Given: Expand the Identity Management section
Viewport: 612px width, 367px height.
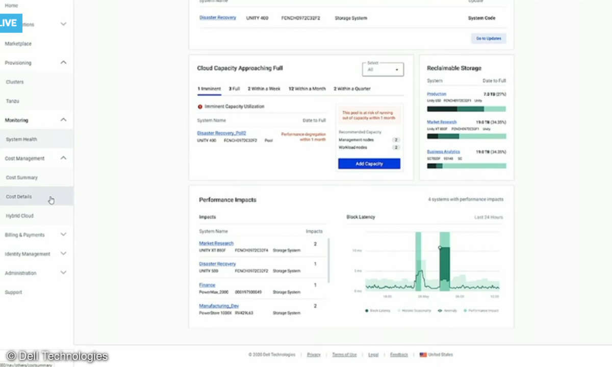Looking at the screenshot, I should pyautogui.click(x=63, y=254).
